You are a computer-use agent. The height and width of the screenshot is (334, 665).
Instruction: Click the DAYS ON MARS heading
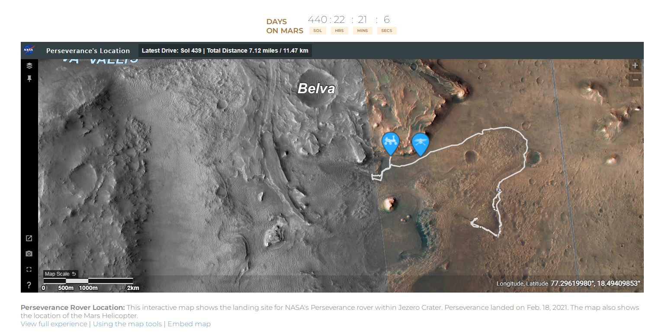pos(284,26)
